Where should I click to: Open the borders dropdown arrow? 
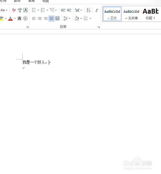click(x=90, y=18)
